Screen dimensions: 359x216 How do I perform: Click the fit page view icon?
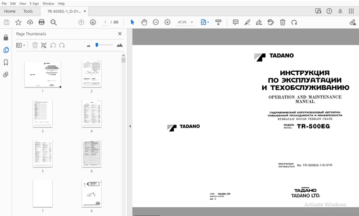tap(203, 22)
